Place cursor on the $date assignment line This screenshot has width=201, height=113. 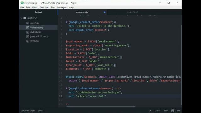(82, 53)
